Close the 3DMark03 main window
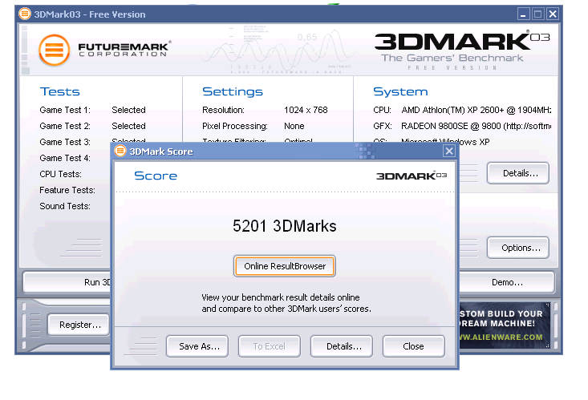The width and height of the screenshot is (588, 400). click(x=553, y=14)
